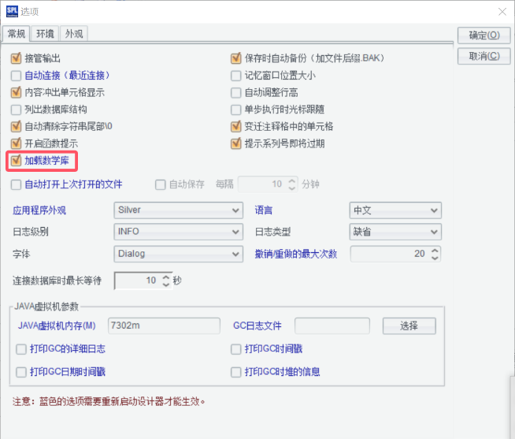Decrease auto-save interval minutes
Image resolution: width=515 pixels, height=439 pixels.
(292, 188)
